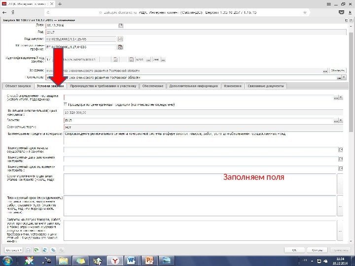
Task: Click the browser address bar
Action: [177, 12]
